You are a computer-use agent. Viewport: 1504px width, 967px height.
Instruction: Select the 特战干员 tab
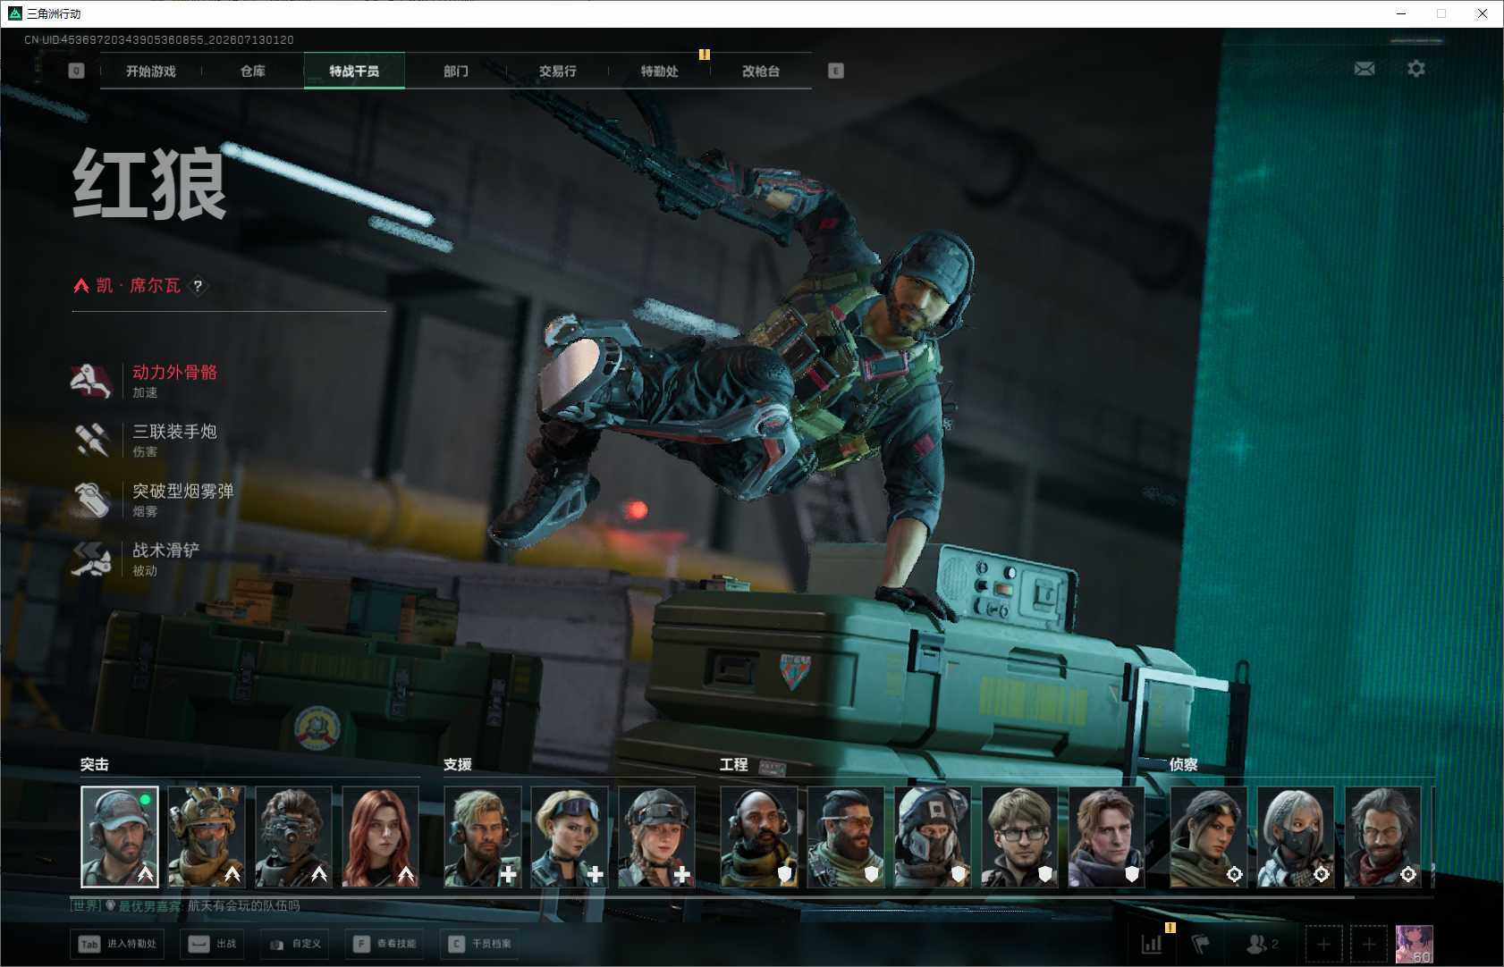(354, 71)
